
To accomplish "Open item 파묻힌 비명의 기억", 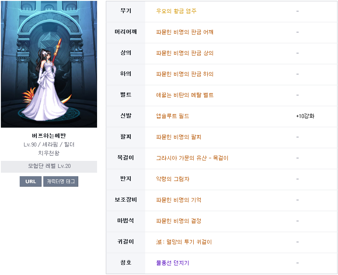I will coord(178,200).
